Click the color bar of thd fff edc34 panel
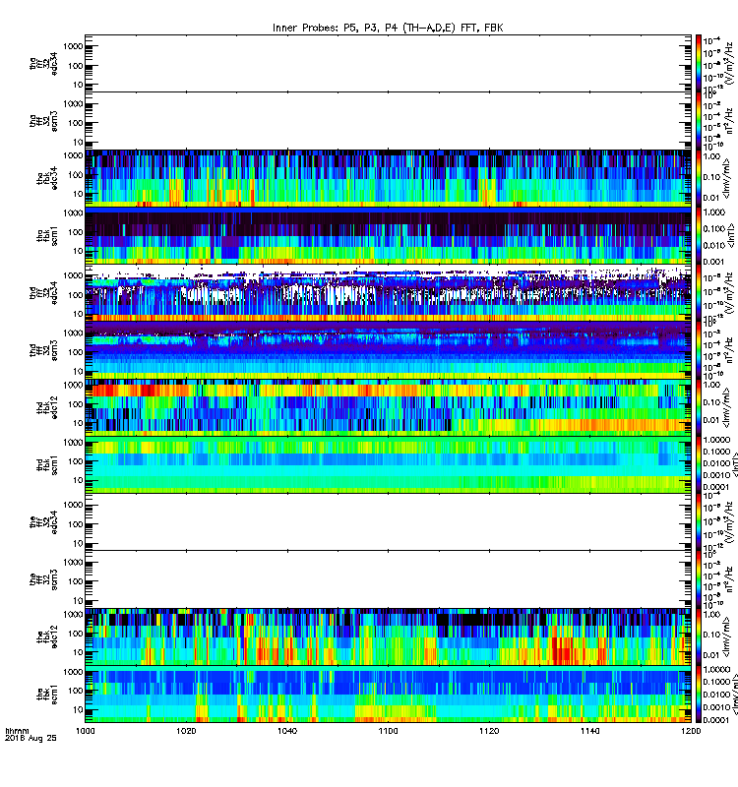 pos(699,292)
